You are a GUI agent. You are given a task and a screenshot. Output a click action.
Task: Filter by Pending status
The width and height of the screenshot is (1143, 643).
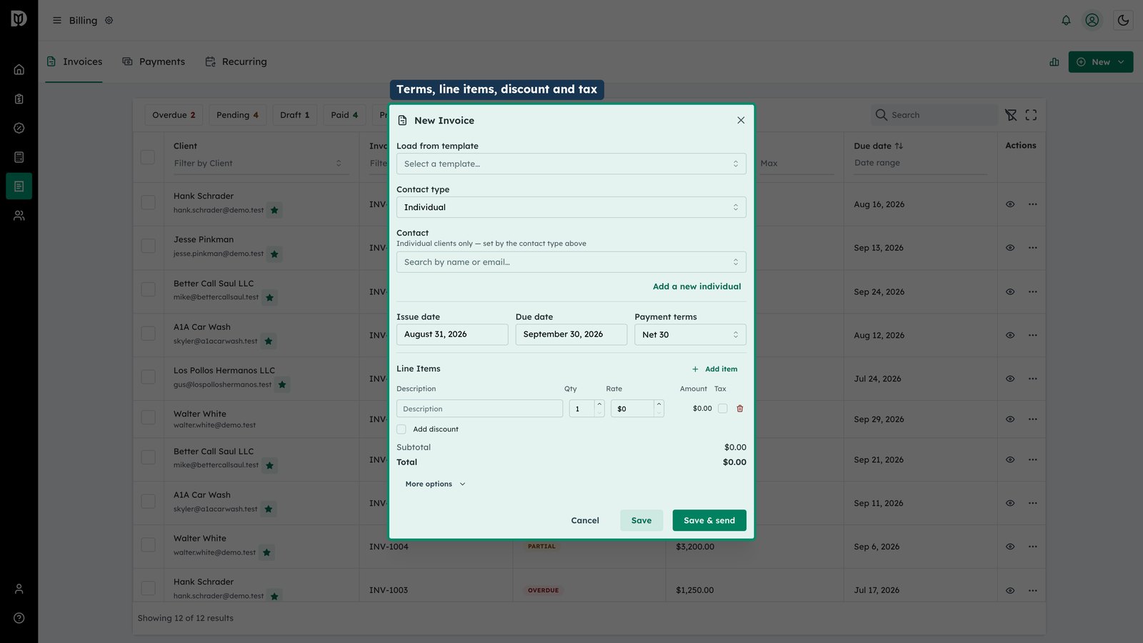click(x=237, y=115)
